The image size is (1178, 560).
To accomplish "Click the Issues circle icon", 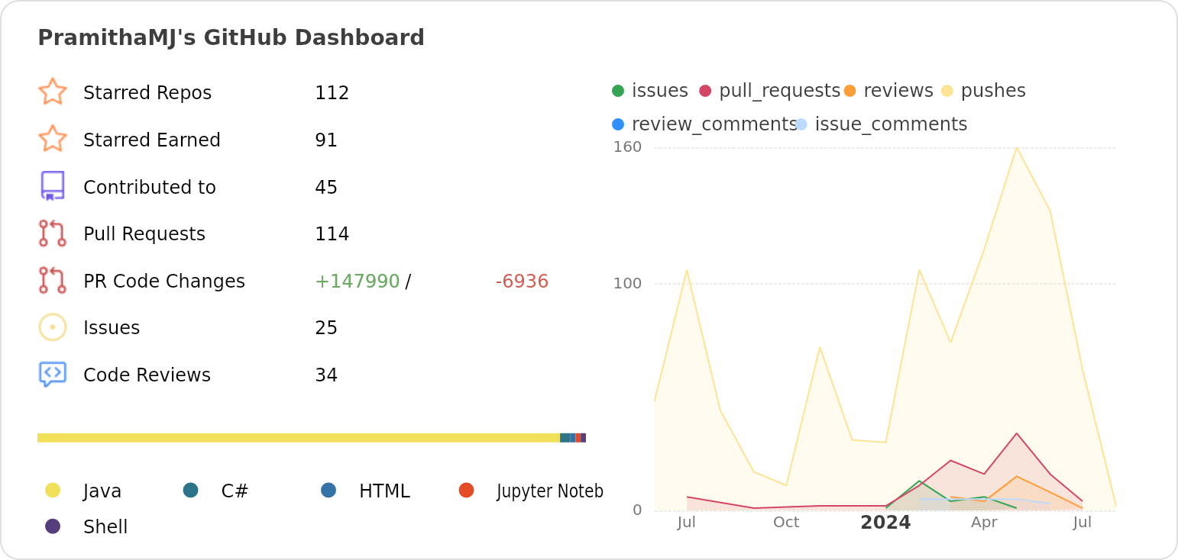I will [x=53, y=327].
